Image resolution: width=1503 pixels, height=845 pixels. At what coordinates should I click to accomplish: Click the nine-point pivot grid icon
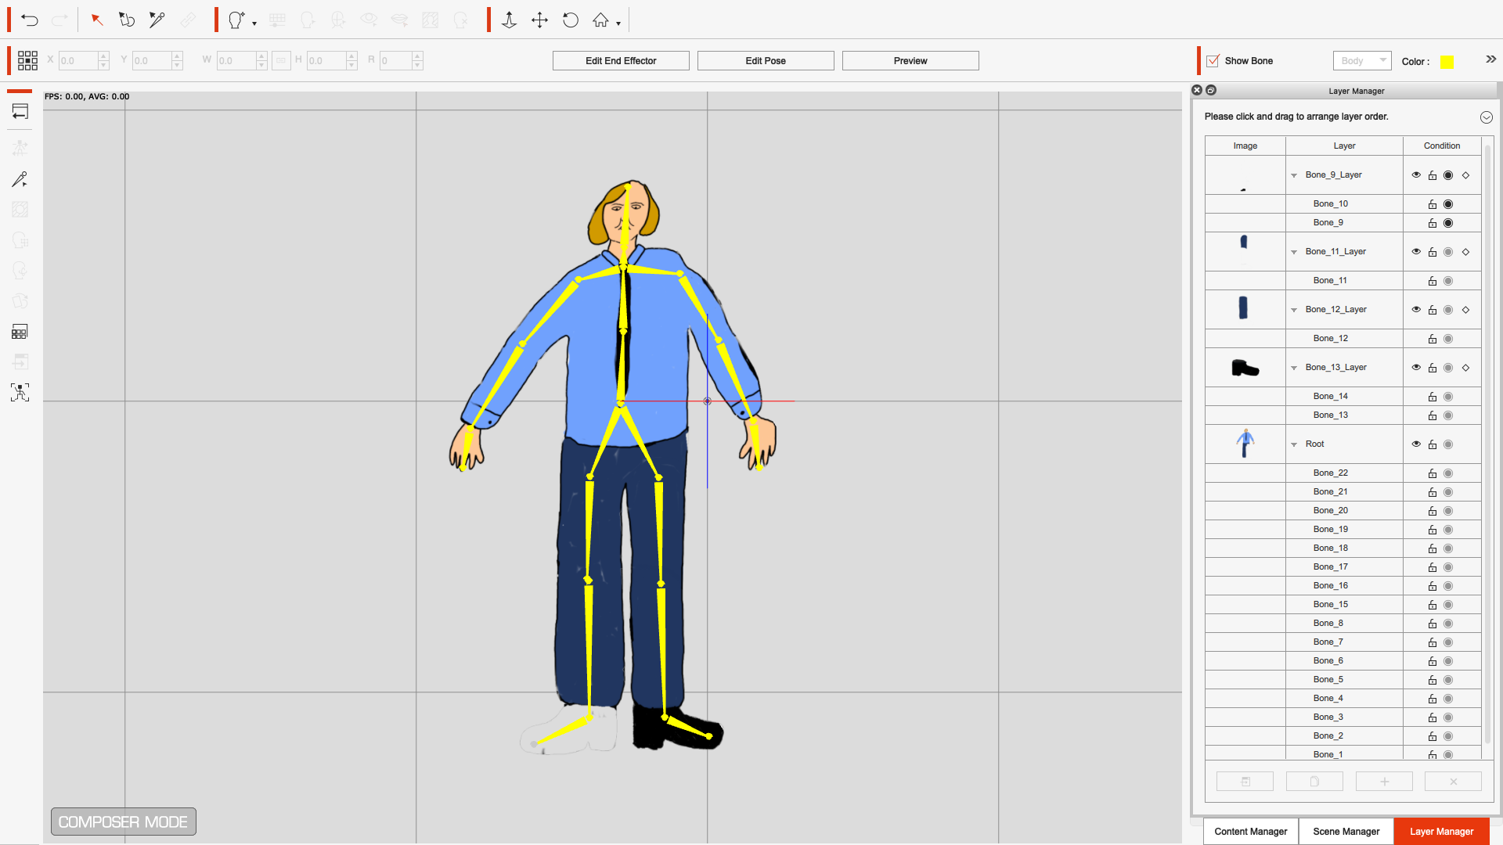[x=27, y=60]
